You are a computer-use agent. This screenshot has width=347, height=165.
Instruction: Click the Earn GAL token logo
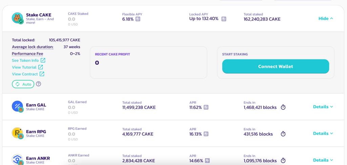tap(17, 107)
